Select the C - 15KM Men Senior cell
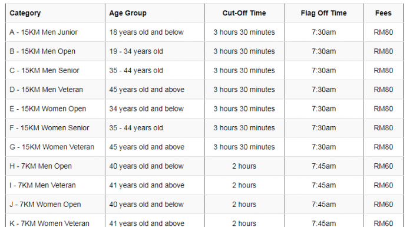The image size is (410, 227). coord(55,70)
